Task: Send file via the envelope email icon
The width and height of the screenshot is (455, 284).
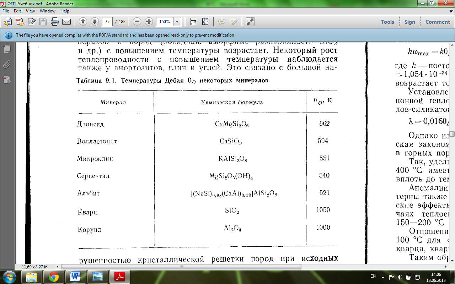Action: click(x=66, y=22)
